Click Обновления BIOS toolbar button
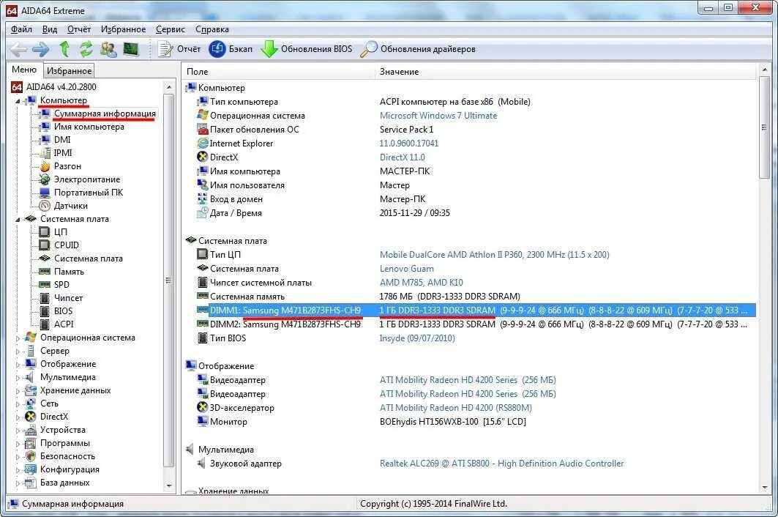The width and height of the screenshot is (778, 517). coord(307,49)
